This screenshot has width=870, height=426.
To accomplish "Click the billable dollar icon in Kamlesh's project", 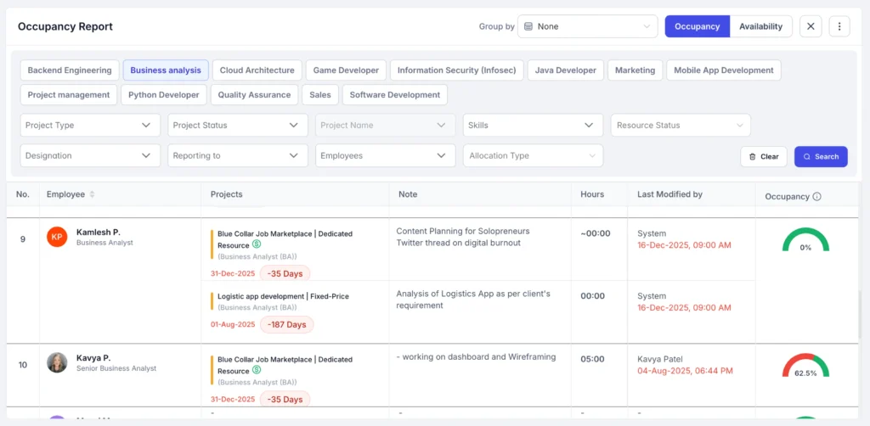I will [257, 244].
